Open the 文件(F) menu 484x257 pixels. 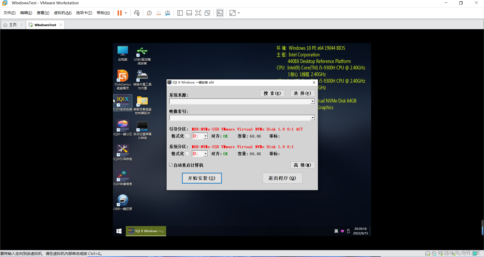[x=9, y=13]
